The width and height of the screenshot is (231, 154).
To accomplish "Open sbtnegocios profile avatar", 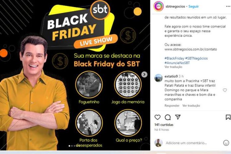I will point(159,6).
